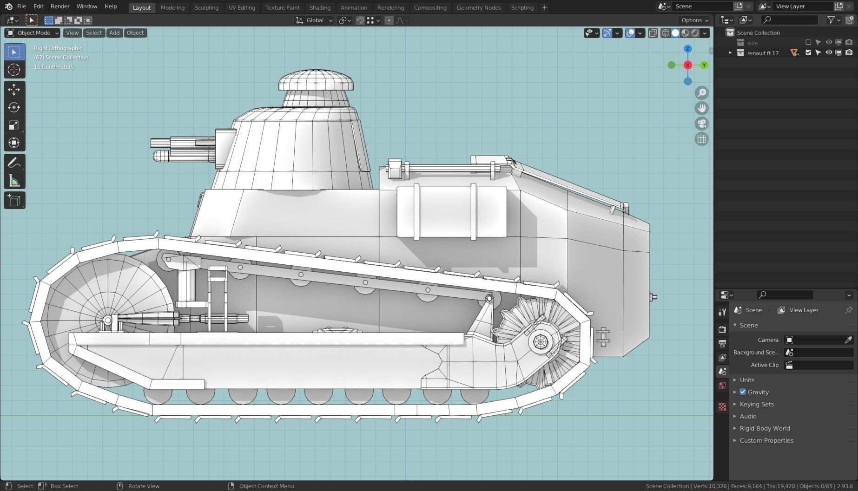Toggle viewport gizmos display

pyautogui.click(x=607, y=33)
